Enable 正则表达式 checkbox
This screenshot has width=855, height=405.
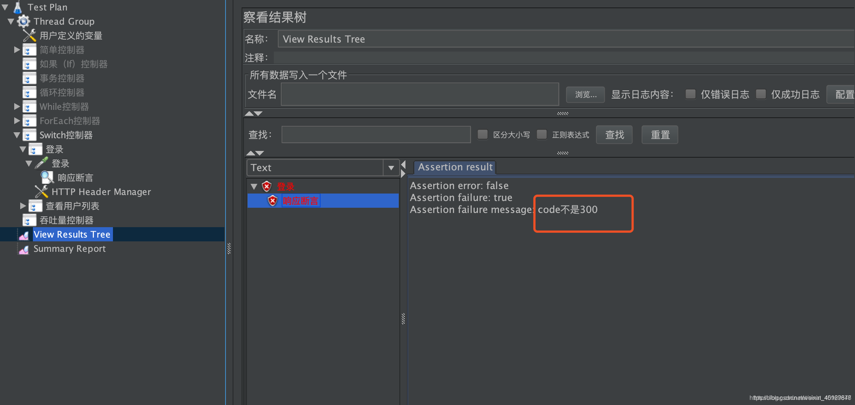click(539, 135)
